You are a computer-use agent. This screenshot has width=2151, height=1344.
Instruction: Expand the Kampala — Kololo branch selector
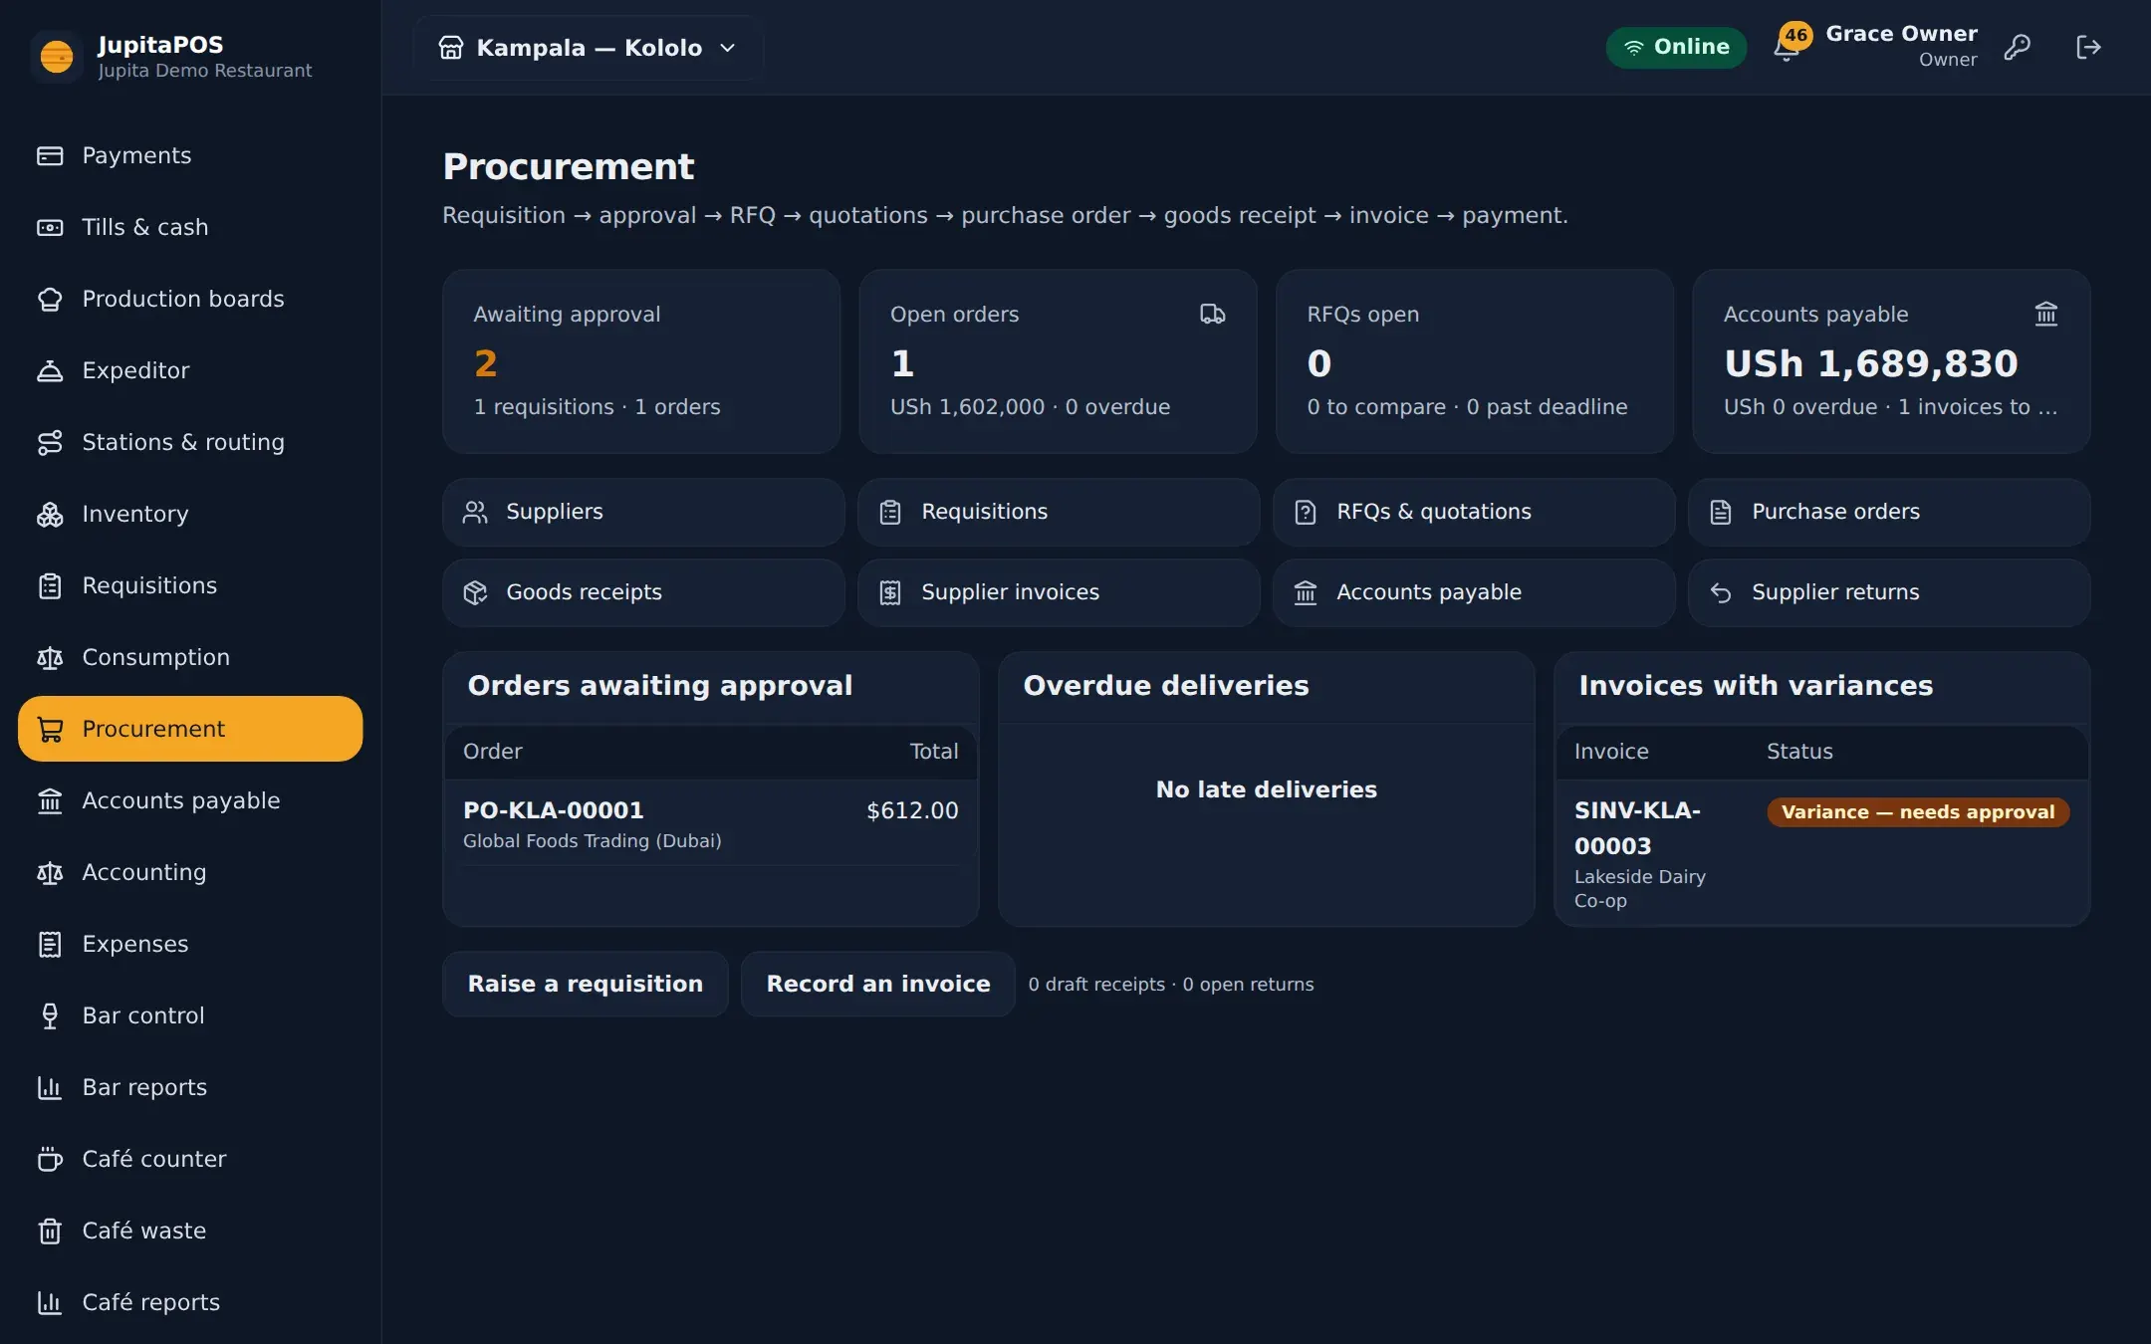click(588, 48)
